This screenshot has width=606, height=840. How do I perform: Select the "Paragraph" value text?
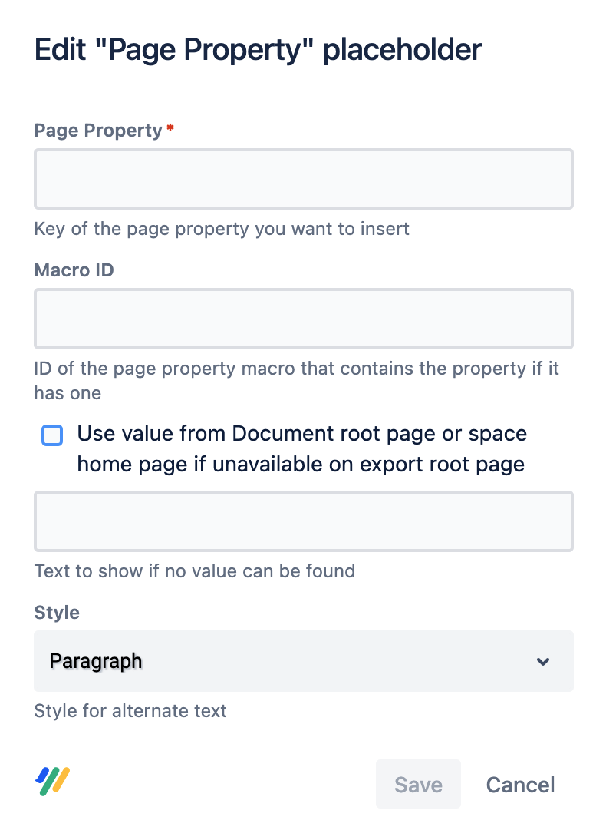click(x=96, y=661)
